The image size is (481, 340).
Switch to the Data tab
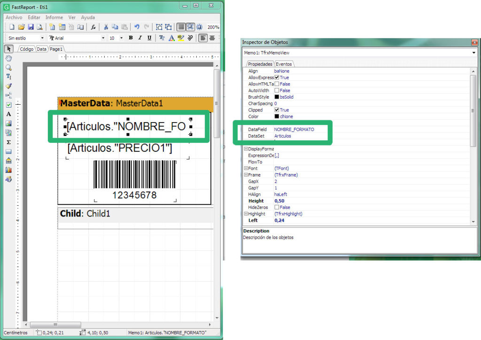point(41,49)
